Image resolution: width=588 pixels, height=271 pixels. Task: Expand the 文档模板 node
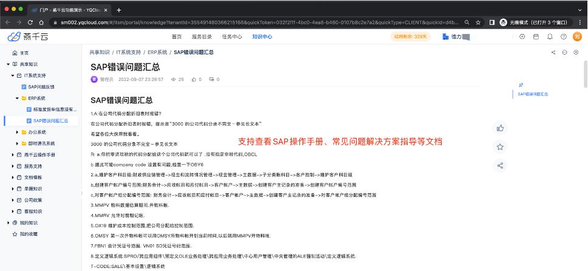click(13, 177)
